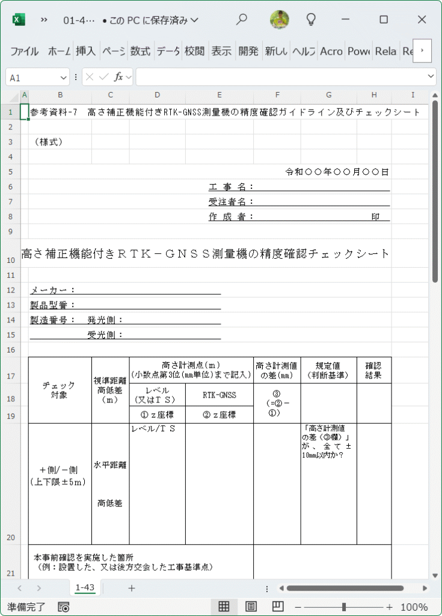The image size is (442, 616).
Task: Click the lightbulb tips icon
Action: [311, 19]
